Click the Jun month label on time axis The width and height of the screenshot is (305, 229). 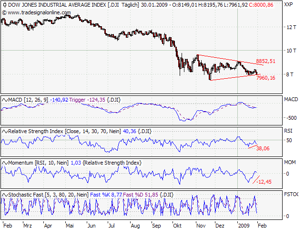[91, 226]
